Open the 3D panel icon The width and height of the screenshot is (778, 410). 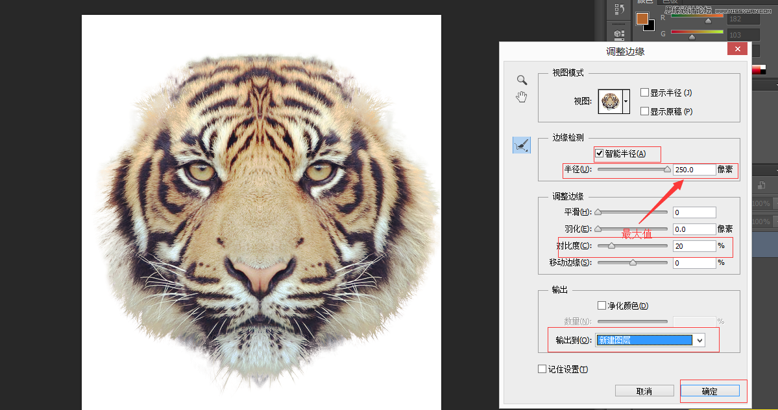619,34
